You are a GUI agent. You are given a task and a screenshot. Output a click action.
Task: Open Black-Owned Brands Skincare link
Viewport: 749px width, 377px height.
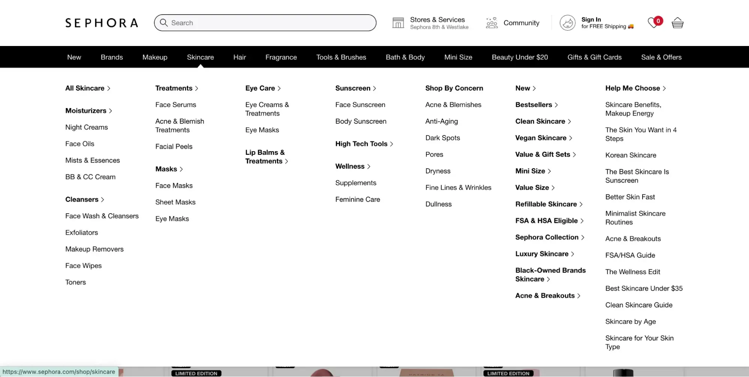pyautogui.click(x=550, y=275)
